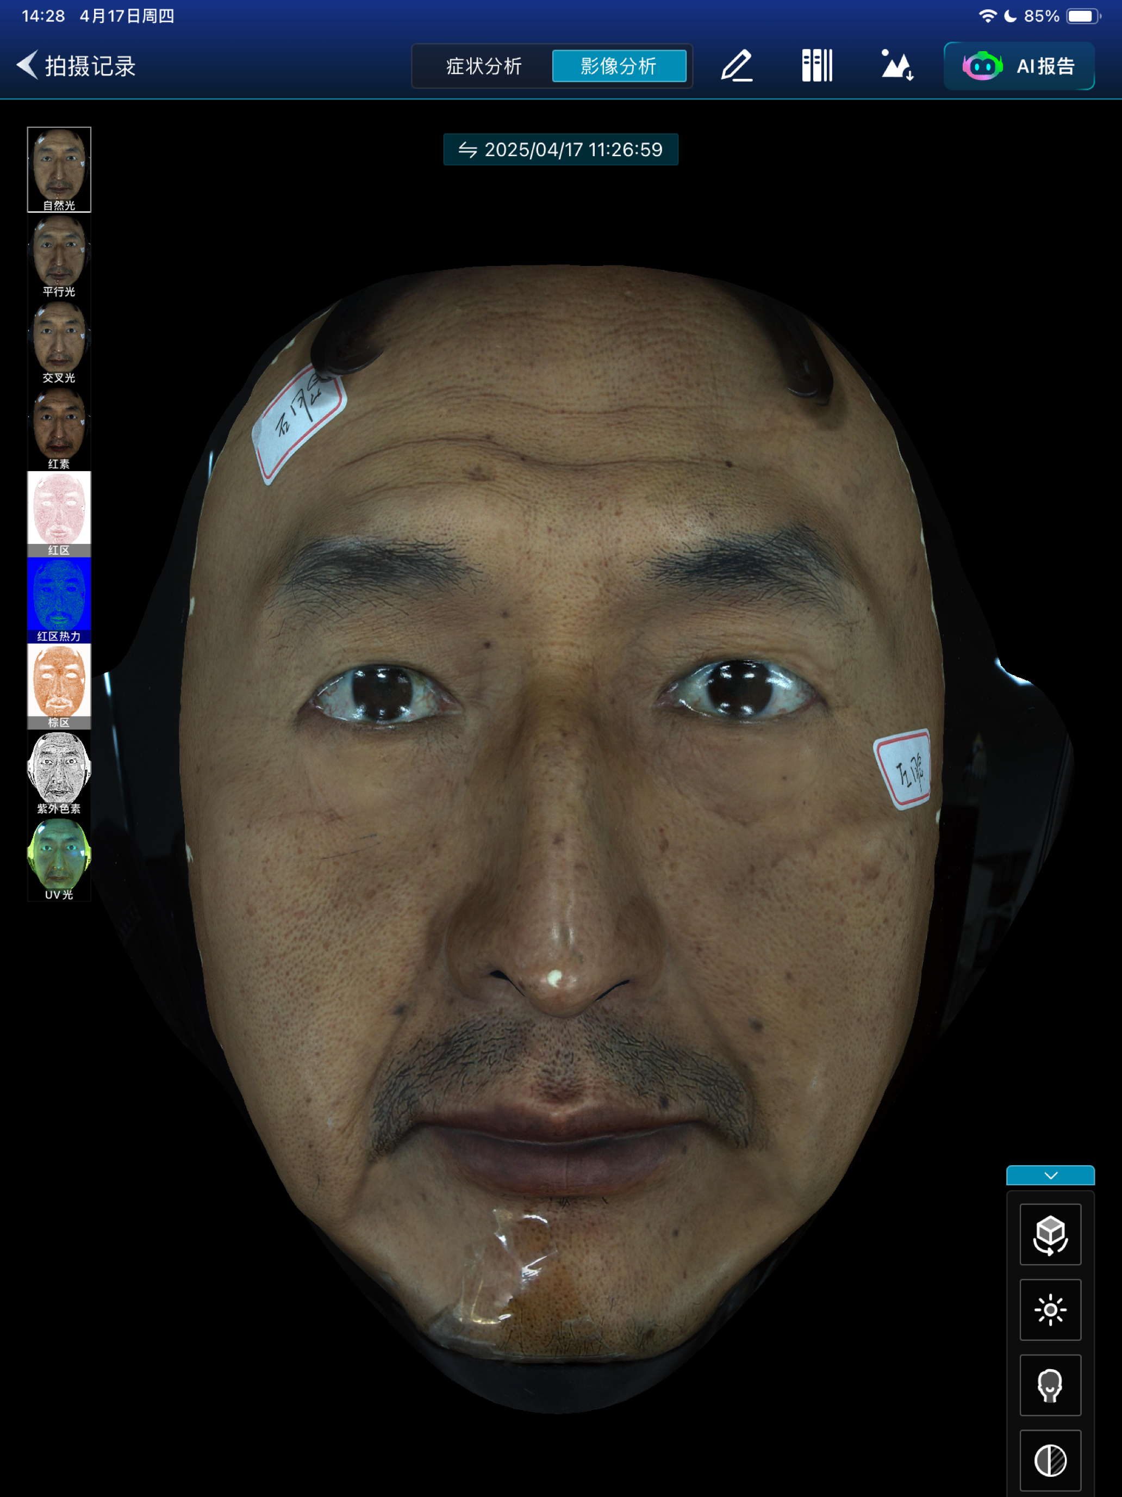Select the 影像分析 tab

(x=619, y=66)
